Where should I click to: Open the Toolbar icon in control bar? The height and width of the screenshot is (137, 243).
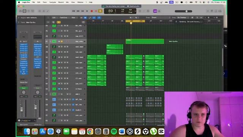pyautogui.click(x=33, y=11)
